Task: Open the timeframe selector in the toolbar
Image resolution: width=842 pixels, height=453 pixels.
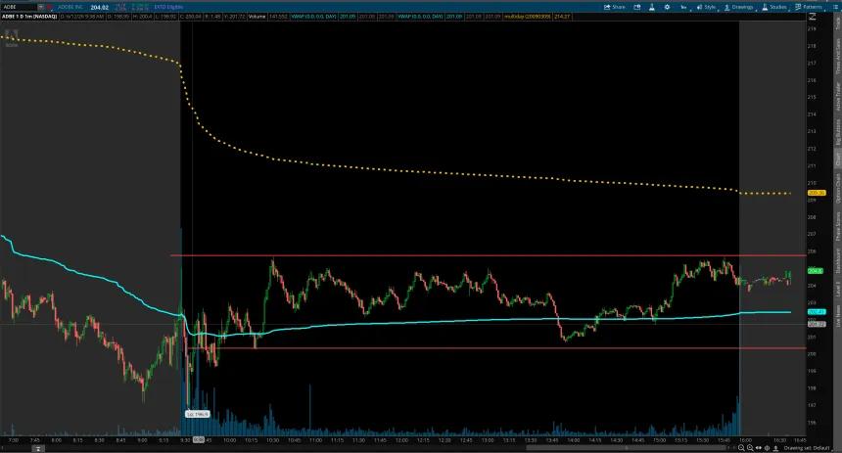Action: [x=683, y=7]
